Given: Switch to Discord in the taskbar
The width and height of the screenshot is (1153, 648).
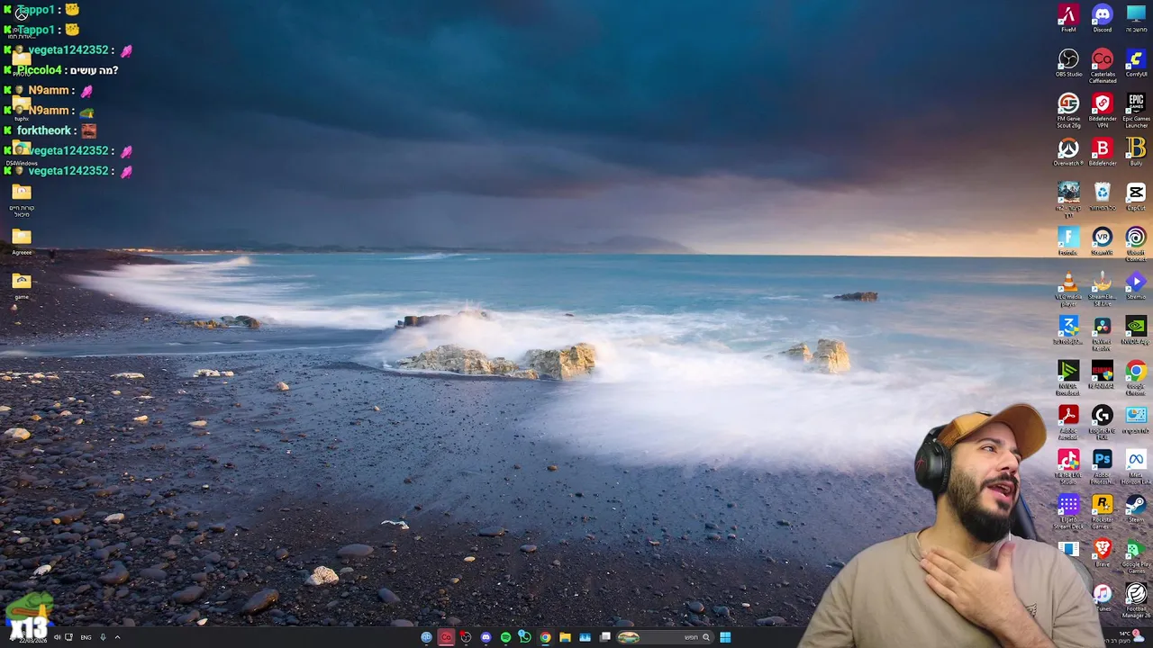Looking at the screenshot, I should coord(486,637).
